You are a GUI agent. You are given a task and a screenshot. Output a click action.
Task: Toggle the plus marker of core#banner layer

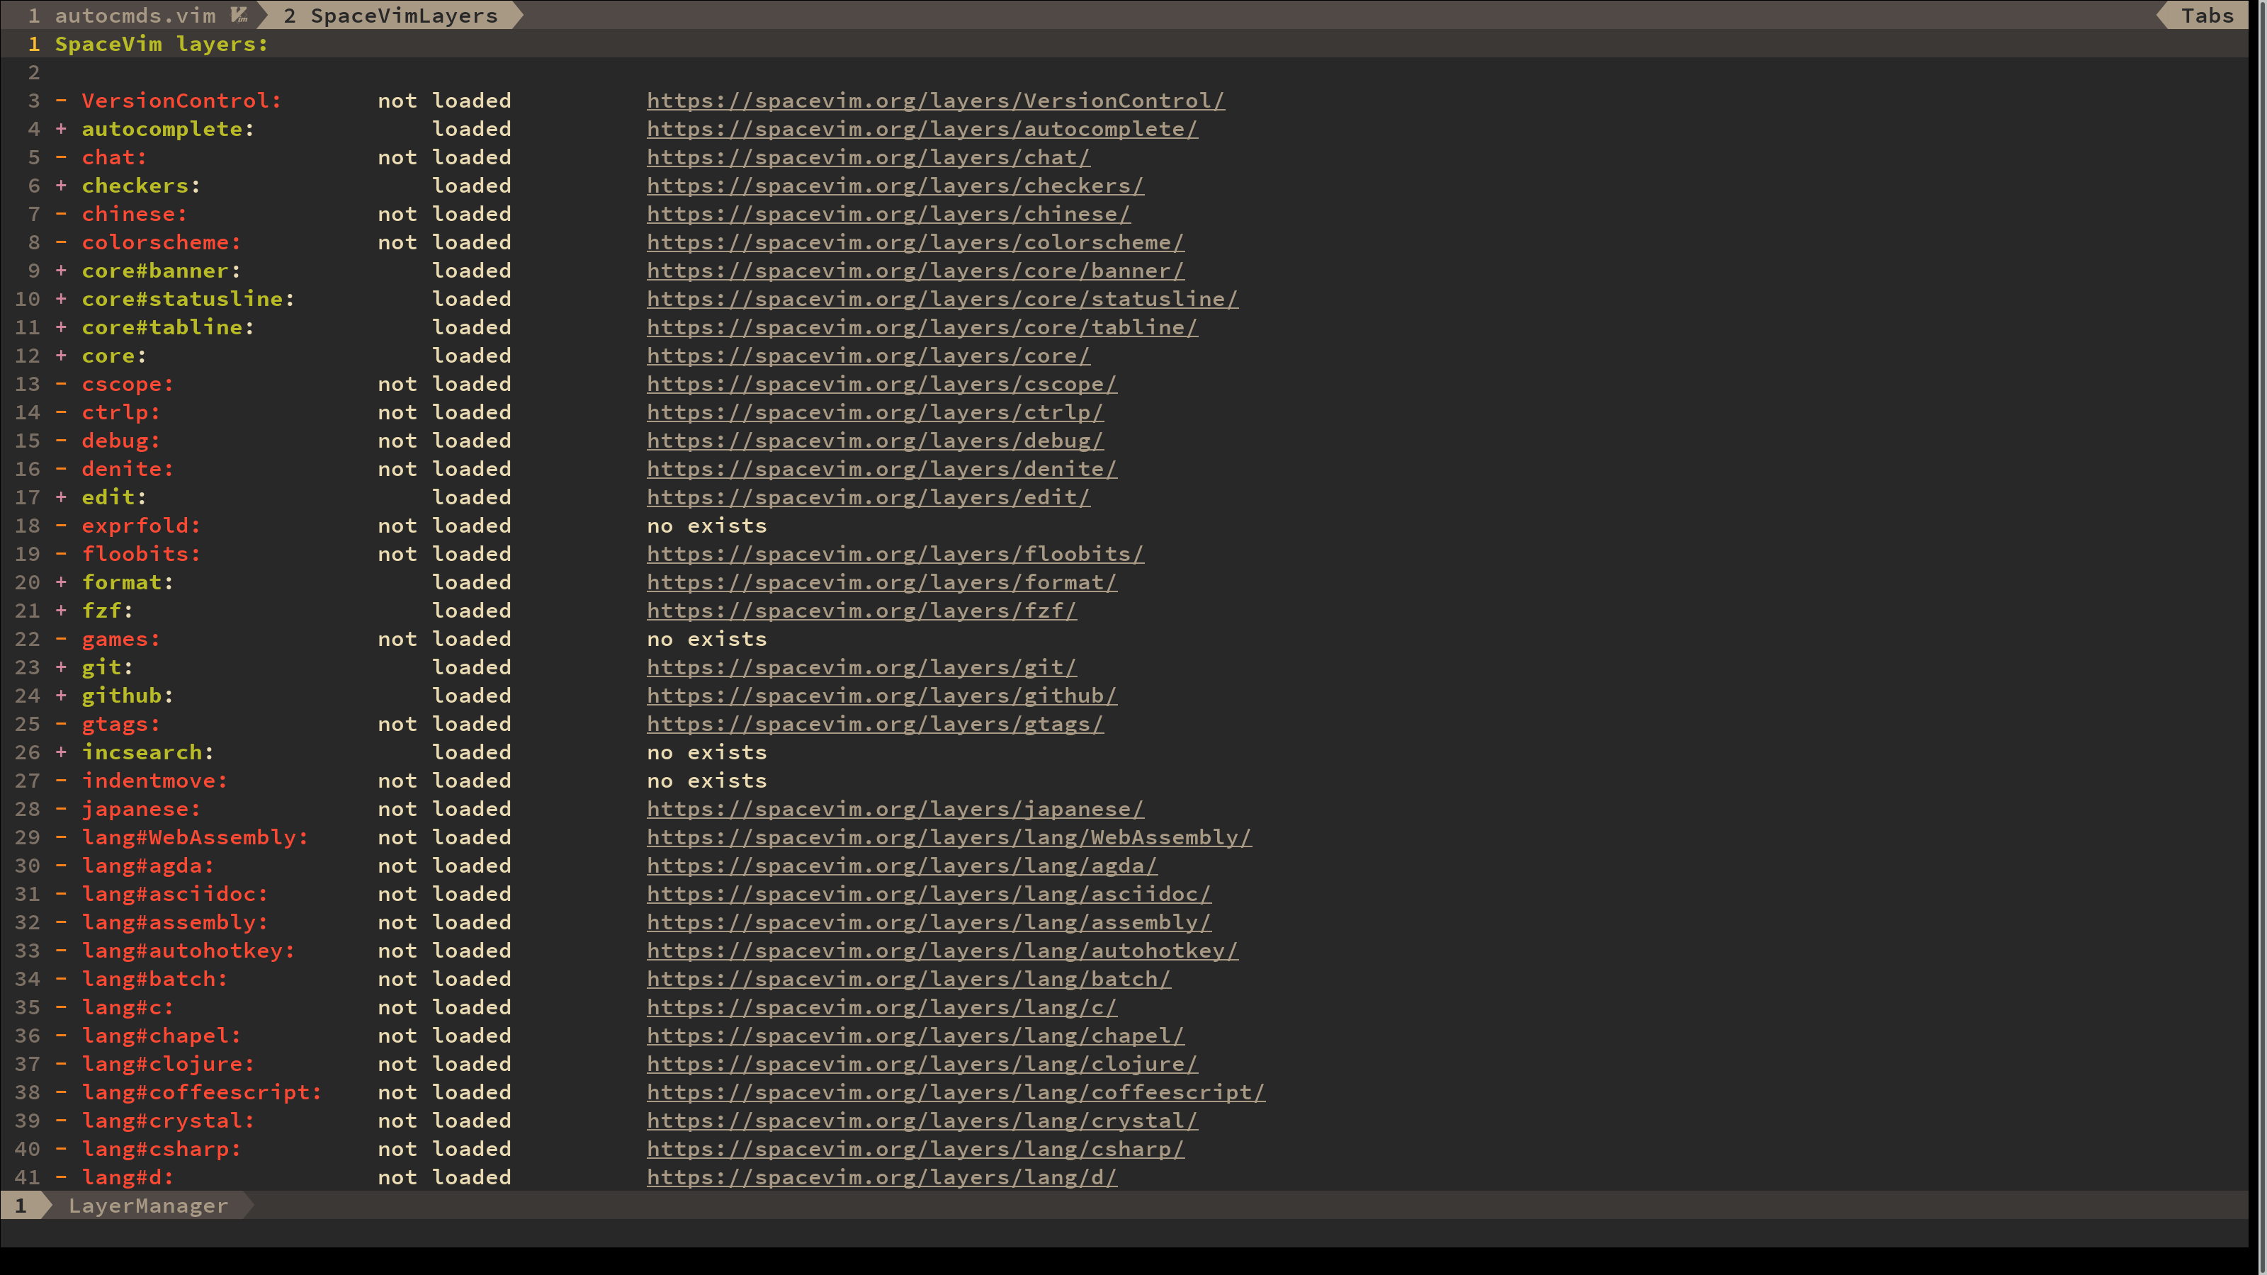(x=61, y=271)
